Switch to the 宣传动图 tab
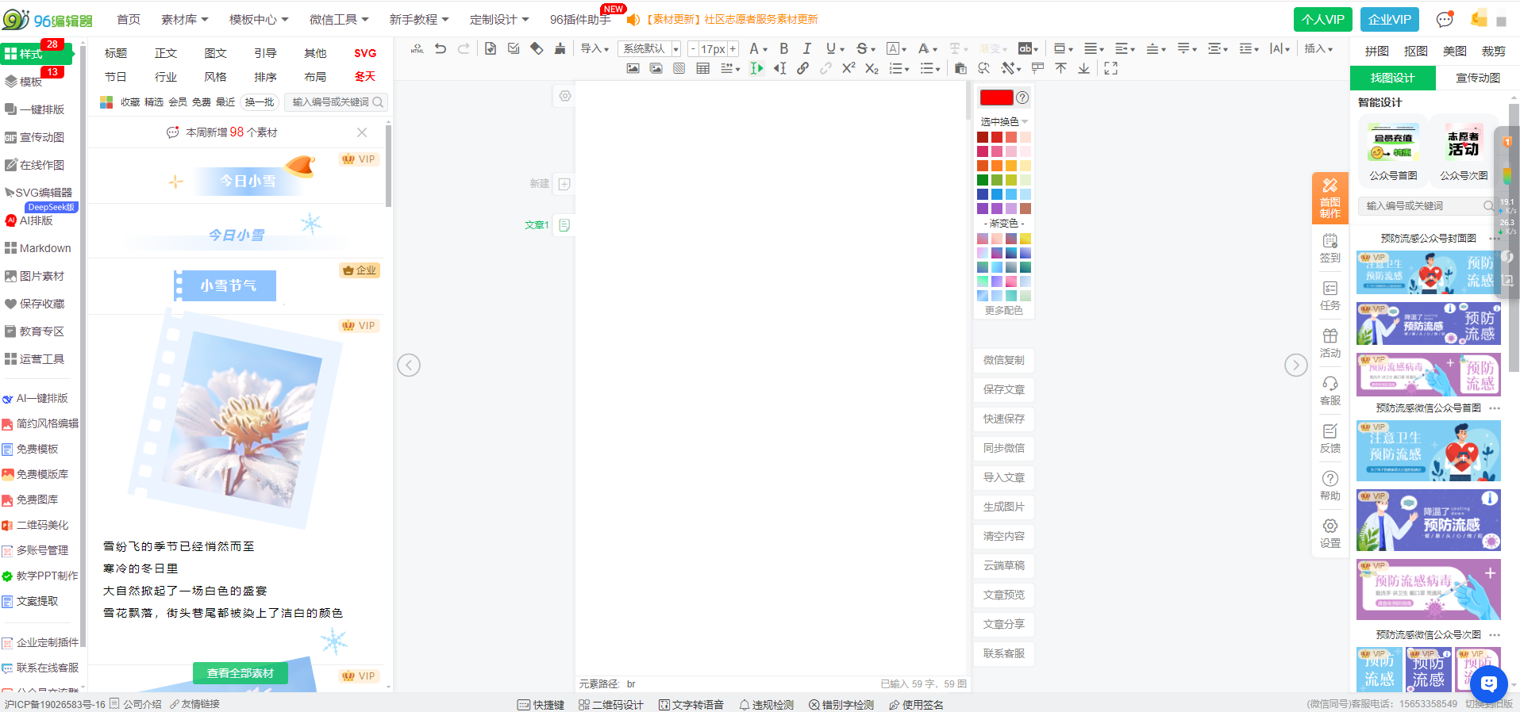This screenshot has height=712, width=1520. (1477, 78)
